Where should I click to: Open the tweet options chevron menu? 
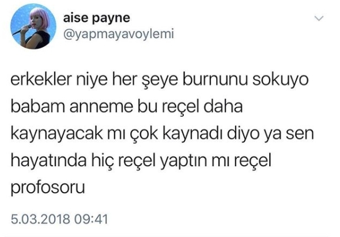click(x=319, y=18)
